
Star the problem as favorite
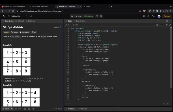click(25, 109)
